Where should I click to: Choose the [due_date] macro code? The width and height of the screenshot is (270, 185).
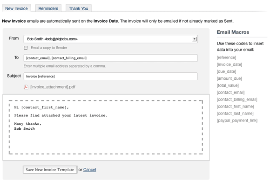click(226, 71)
